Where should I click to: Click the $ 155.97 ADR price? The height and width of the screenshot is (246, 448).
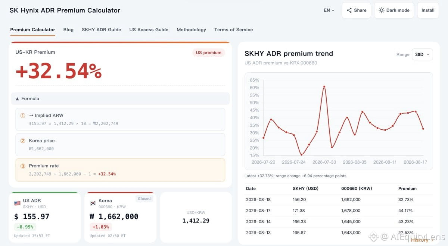(32, 217)
